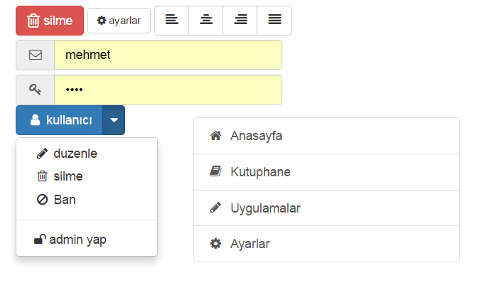Viewport: 492px width, 295px height.
Task: Open Ayarlar in the list group
Action: (x=326, y=244)
